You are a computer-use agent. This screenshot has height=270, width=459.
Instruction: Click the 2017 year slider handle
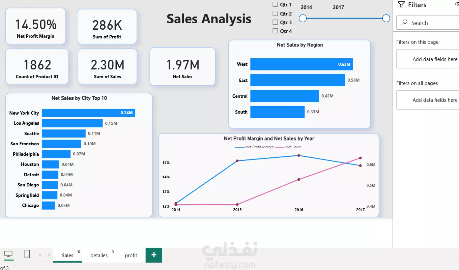point(386,18)
